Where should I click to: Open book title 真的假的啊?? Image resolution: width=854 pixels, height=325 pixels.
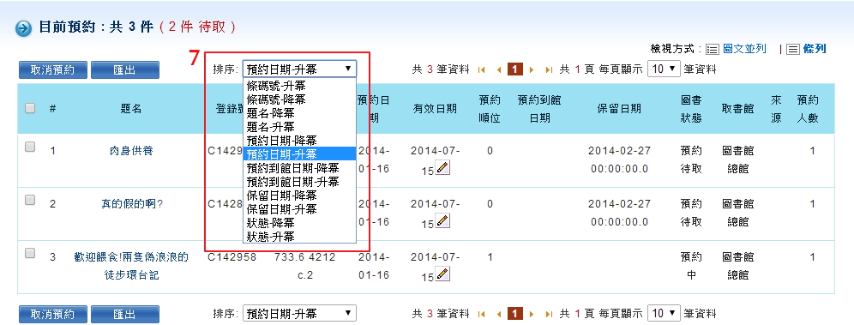pos(132,203)
